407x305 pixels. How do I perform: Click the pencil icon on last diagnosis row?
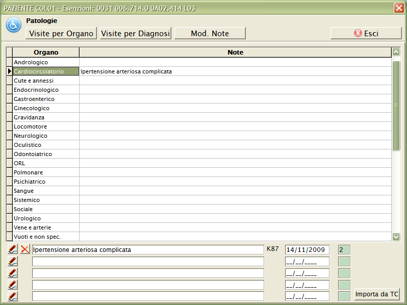[x=13, y=296]
